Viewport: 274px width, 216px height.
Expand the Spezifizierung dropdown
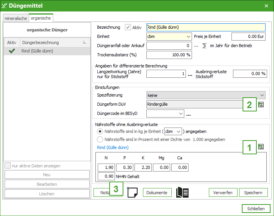pos(206,95)
